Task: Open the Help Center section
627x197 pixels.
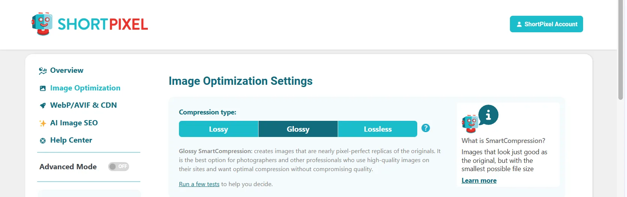Action: point(71,140)
